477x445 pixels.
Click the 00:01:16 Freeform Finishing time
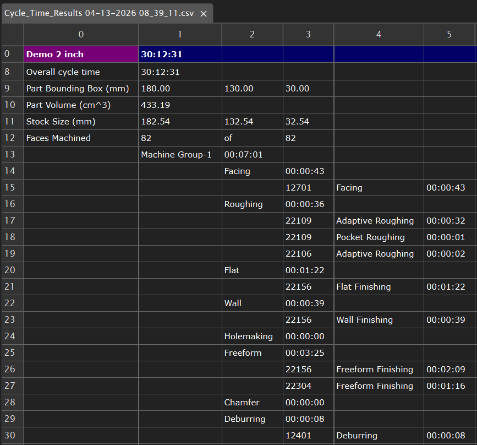pos(449,386)
